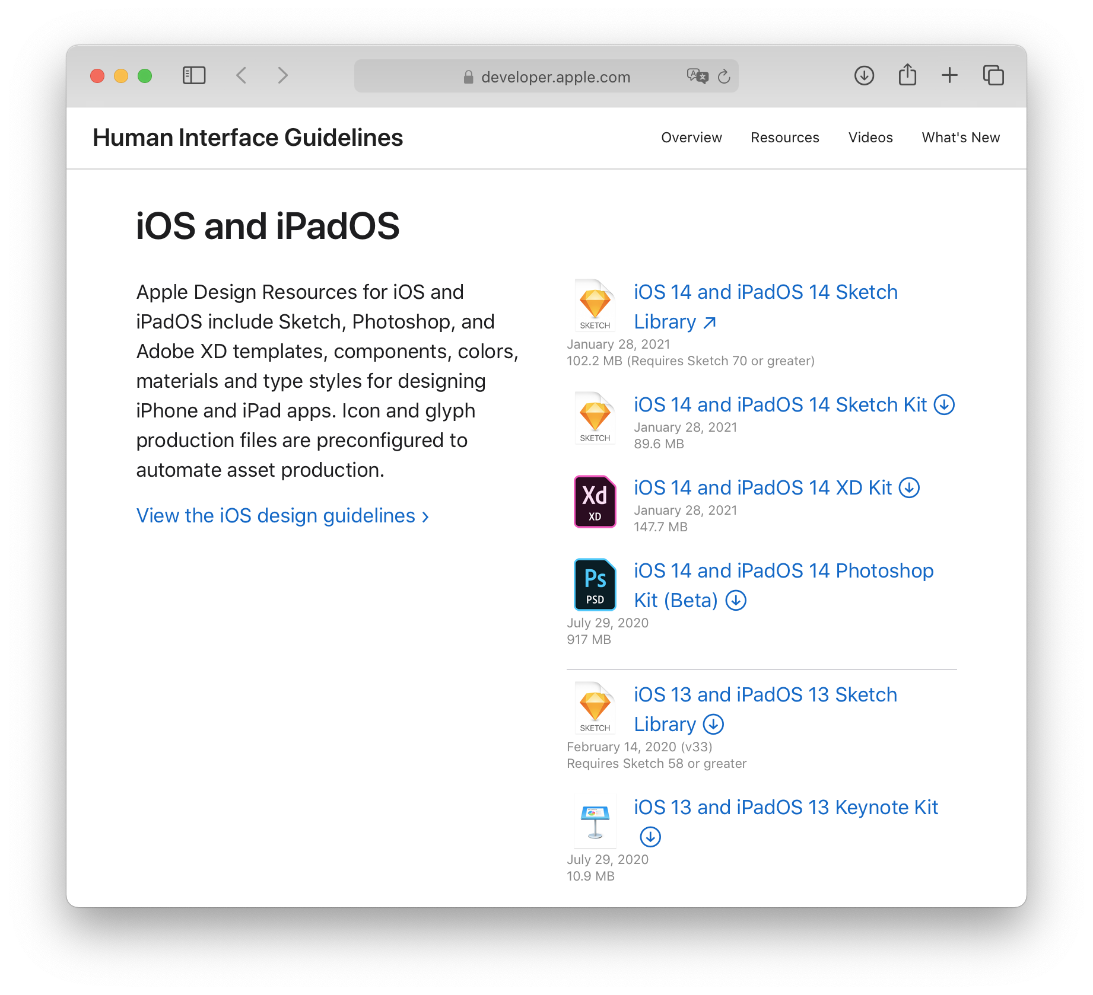Viewport: 1093px width, 995px height.
Task: Click the "917 MB" size text
Action: coord(589,640)
